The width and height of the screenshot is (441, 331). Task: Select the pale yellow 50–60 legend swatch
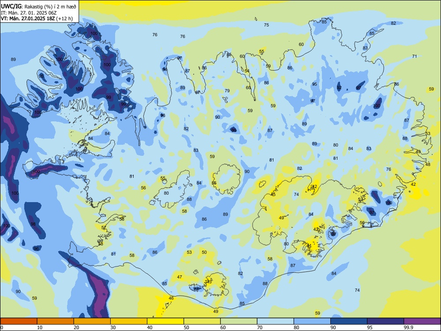(x=202, y=321)
